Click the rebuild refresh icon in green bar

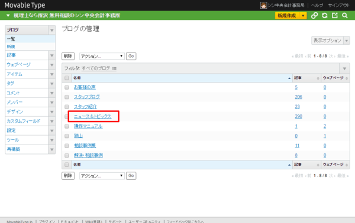(325, 15)
